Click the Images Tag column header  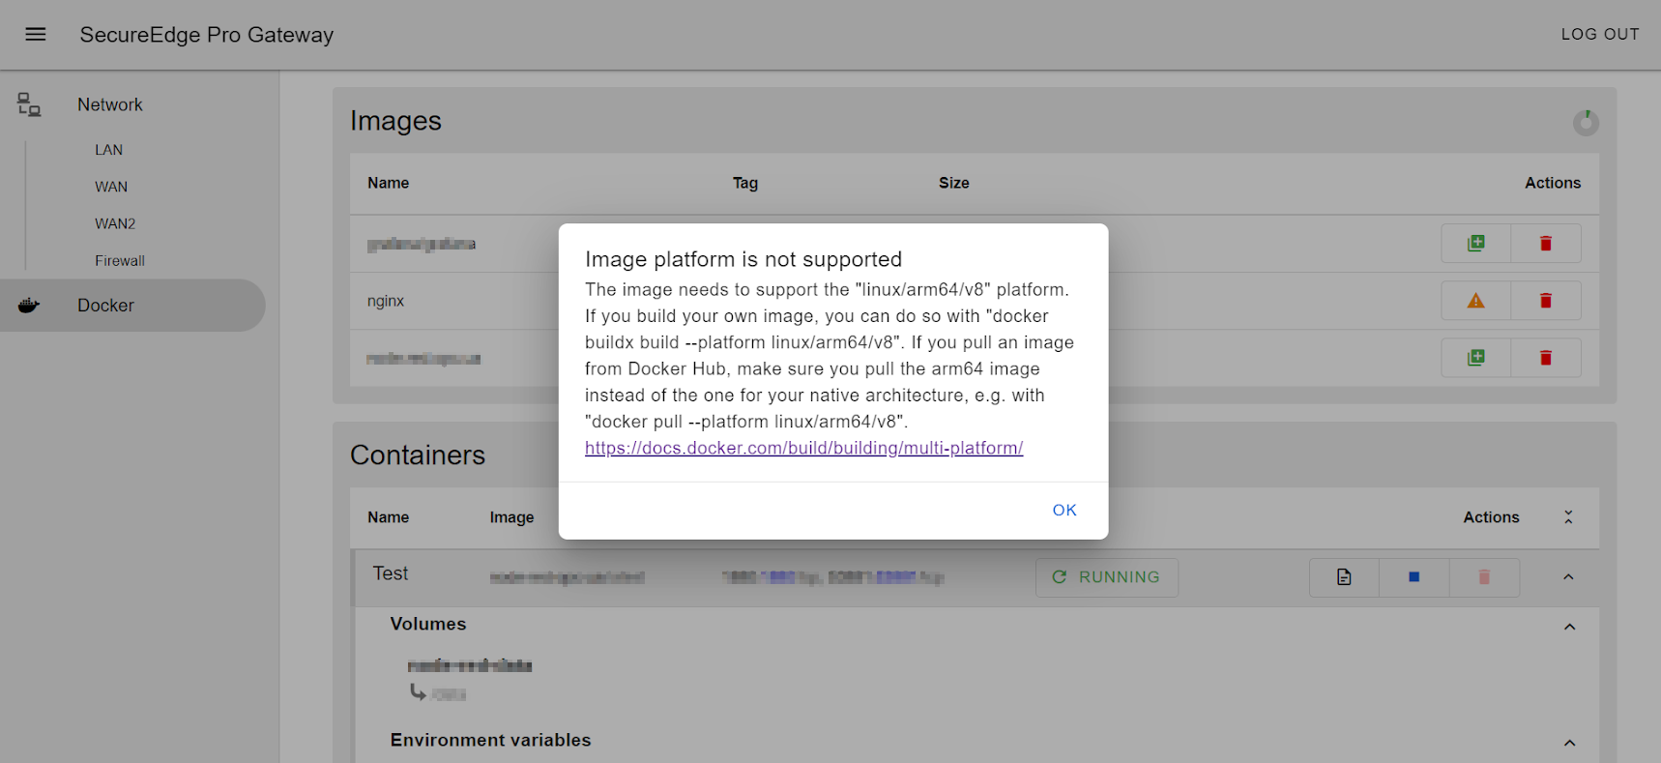point(745,183)
